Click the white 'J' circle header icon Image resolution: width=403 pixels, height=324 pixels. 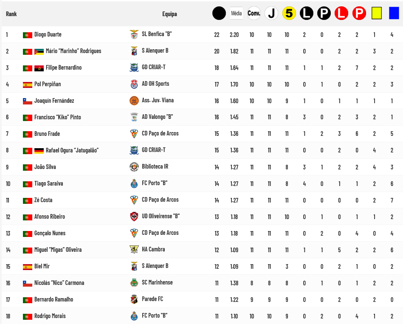(x=271, y=14)
